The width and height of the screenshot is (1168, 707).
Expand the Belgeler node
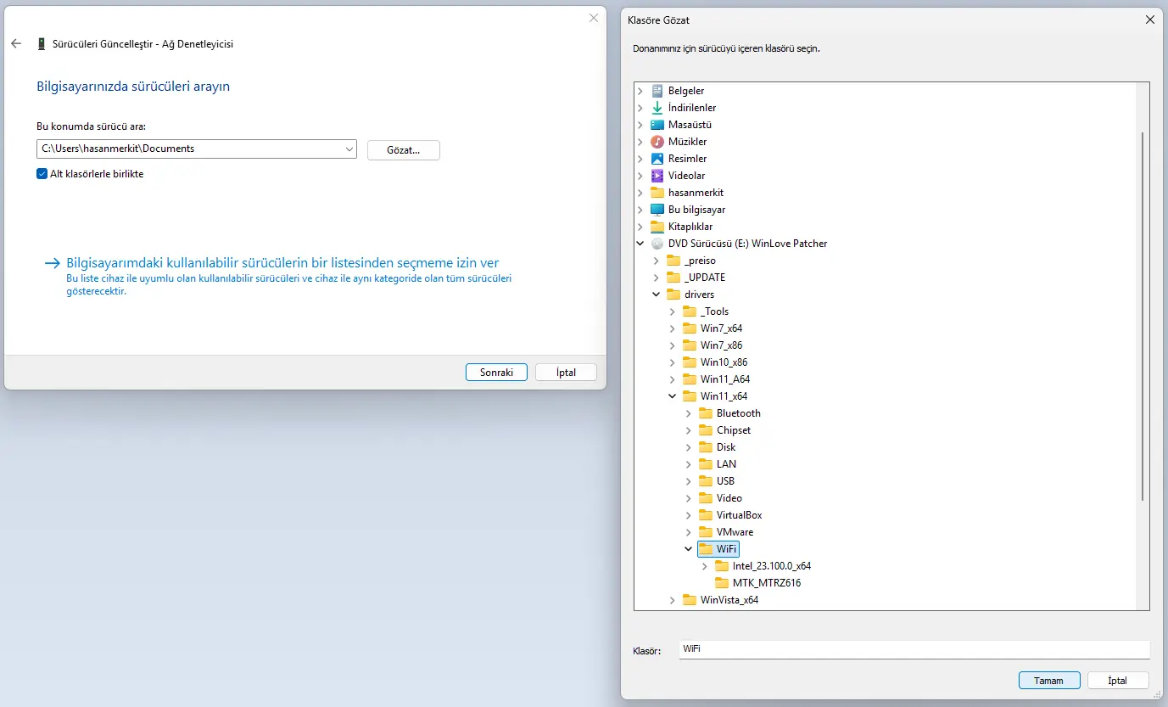[x=640, y=91]
